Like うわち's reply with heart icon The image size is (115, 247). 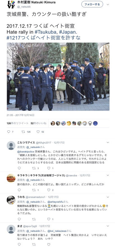click(x=49, y=219)
